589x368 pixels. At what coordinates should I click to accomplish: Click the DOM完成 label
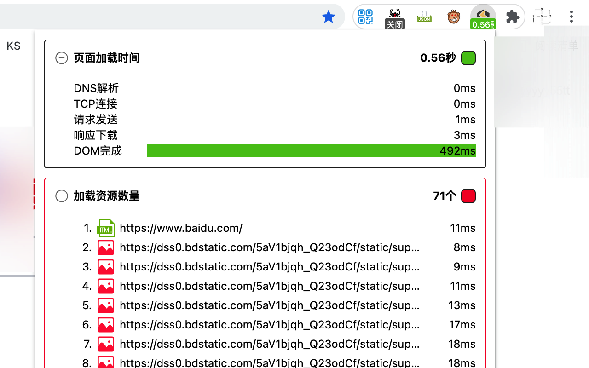click(98, 151)
